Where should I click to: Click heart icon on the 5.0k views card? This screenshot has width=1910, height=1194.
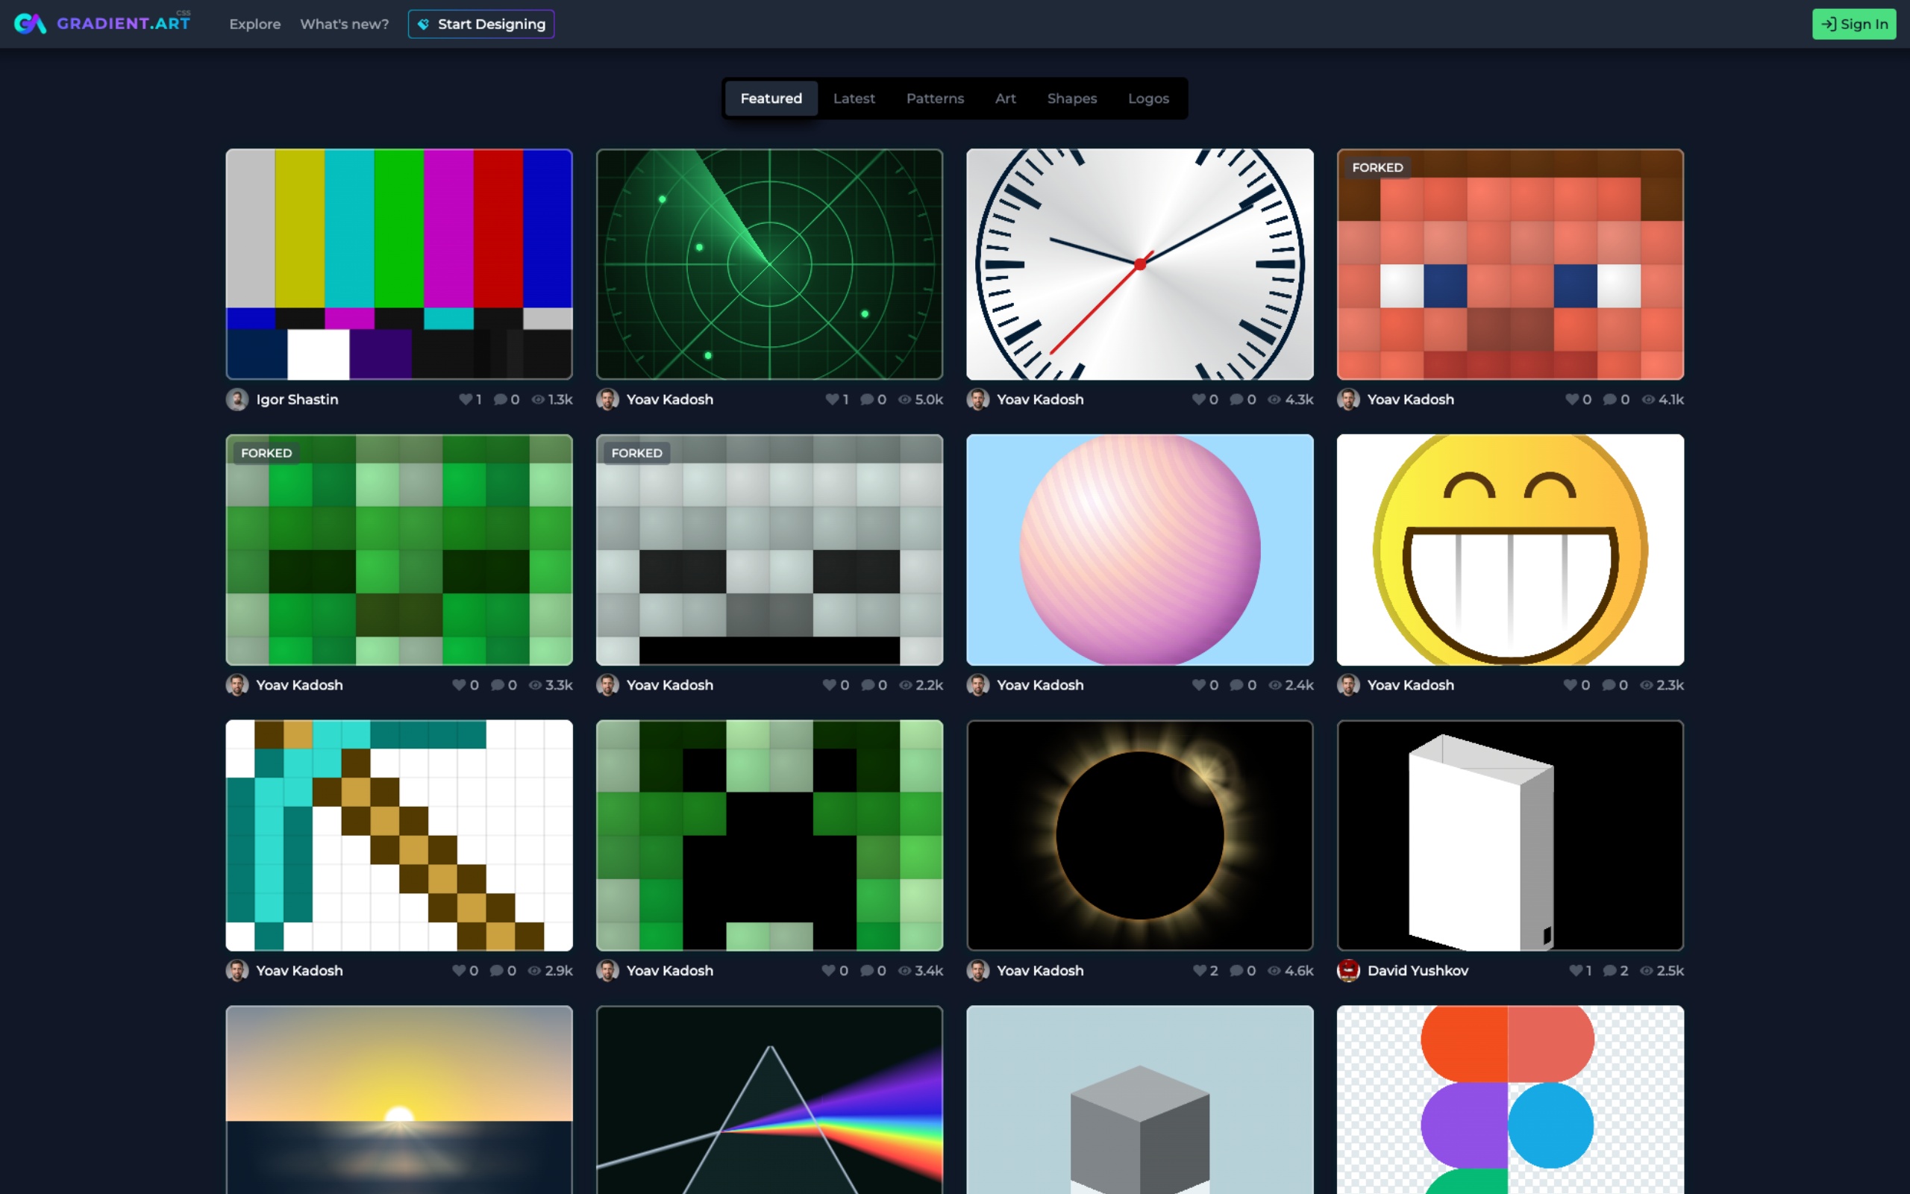click(832, 399)
